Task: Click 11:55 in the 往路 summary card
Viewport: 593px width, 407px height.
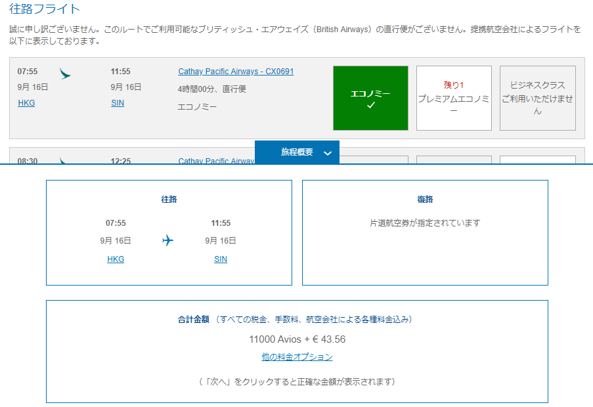Action: coord(221,223)
